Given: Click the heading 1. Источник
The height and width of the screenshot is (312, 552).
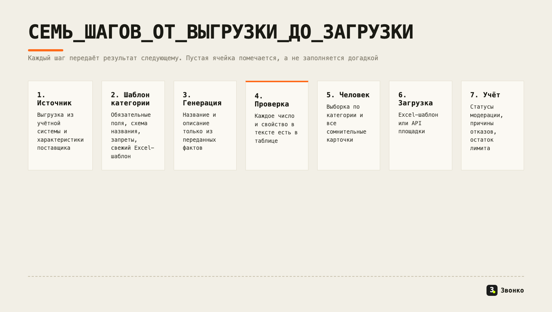Looking at the screenshot, I should (54, 99).
